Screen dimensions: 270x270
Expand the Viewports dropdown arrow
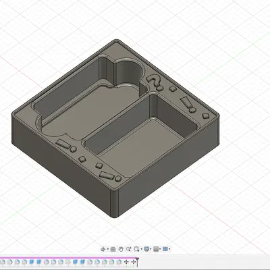click(169, 249)
